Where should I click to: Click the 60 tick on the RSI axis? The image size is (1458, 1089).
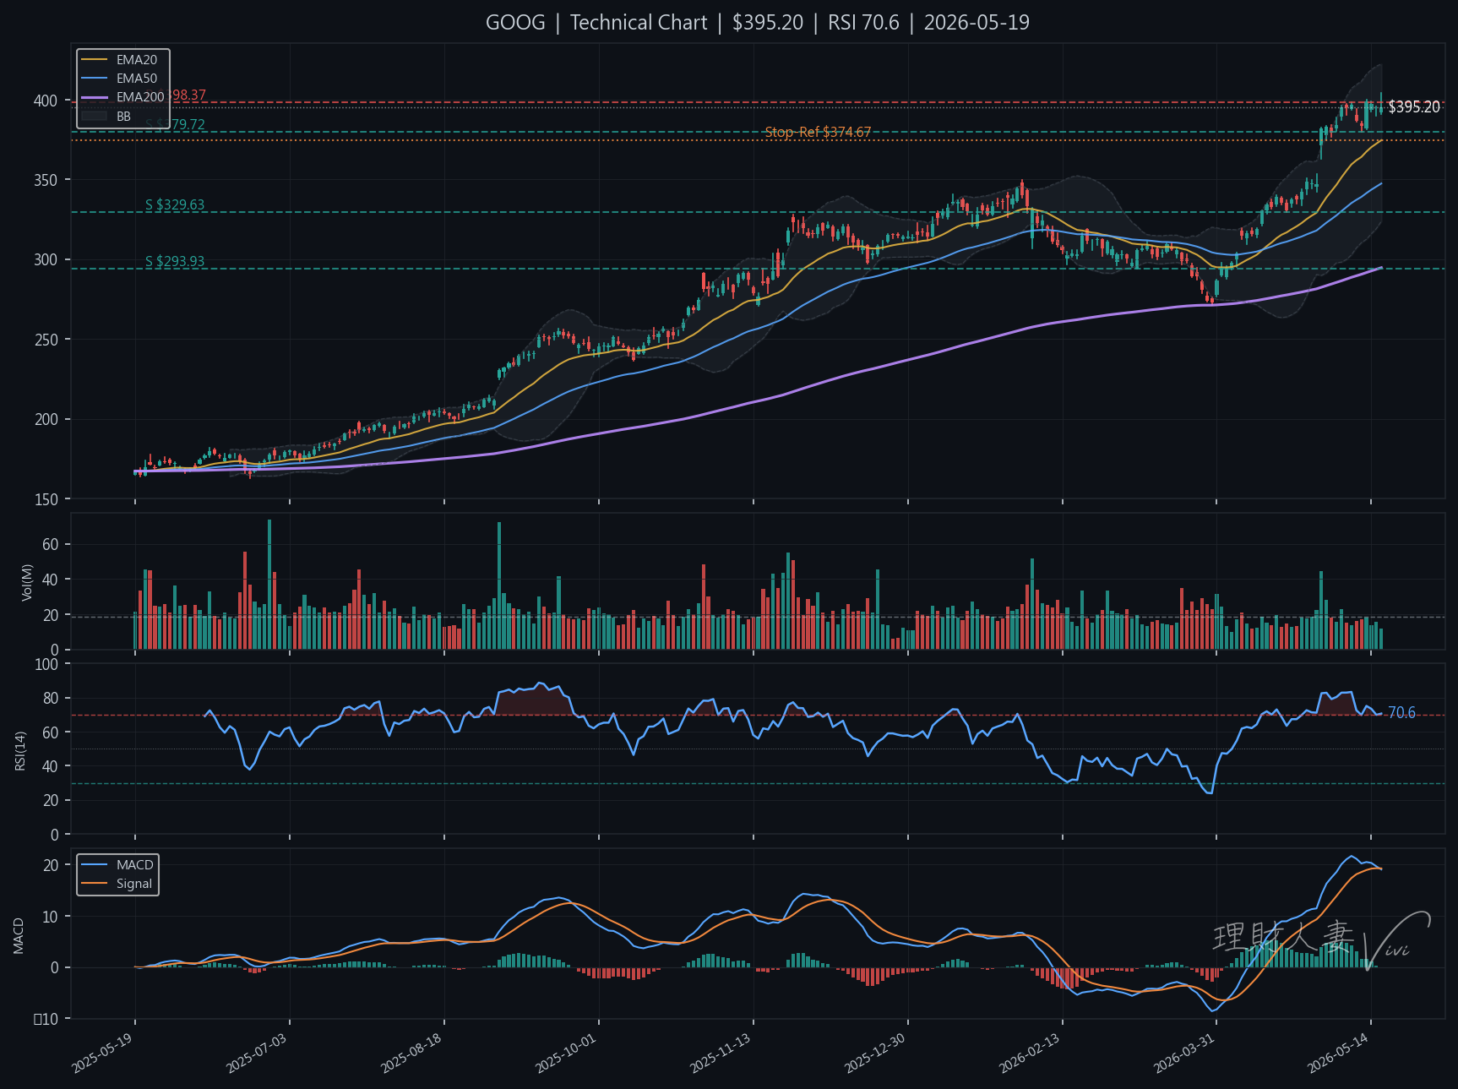coord(50,732)
